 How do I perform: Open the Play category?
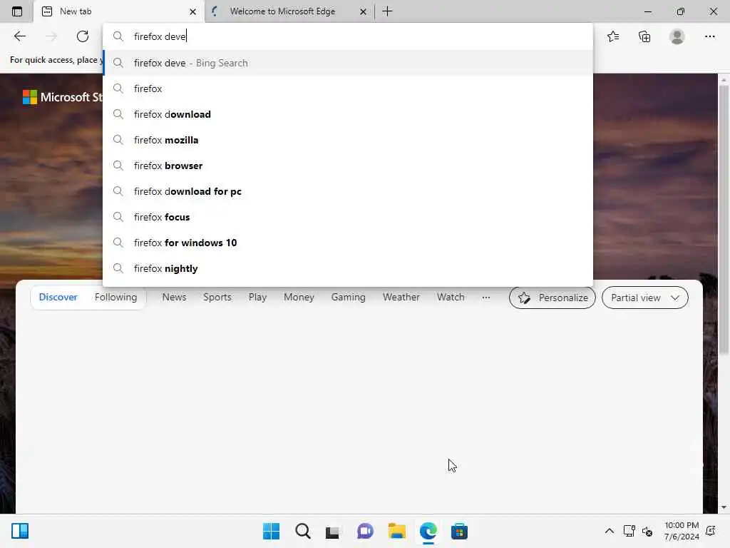[257, 298]
